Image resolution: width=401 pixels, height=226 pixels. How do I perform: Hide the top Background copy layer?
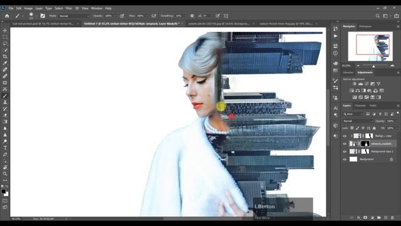345,136
